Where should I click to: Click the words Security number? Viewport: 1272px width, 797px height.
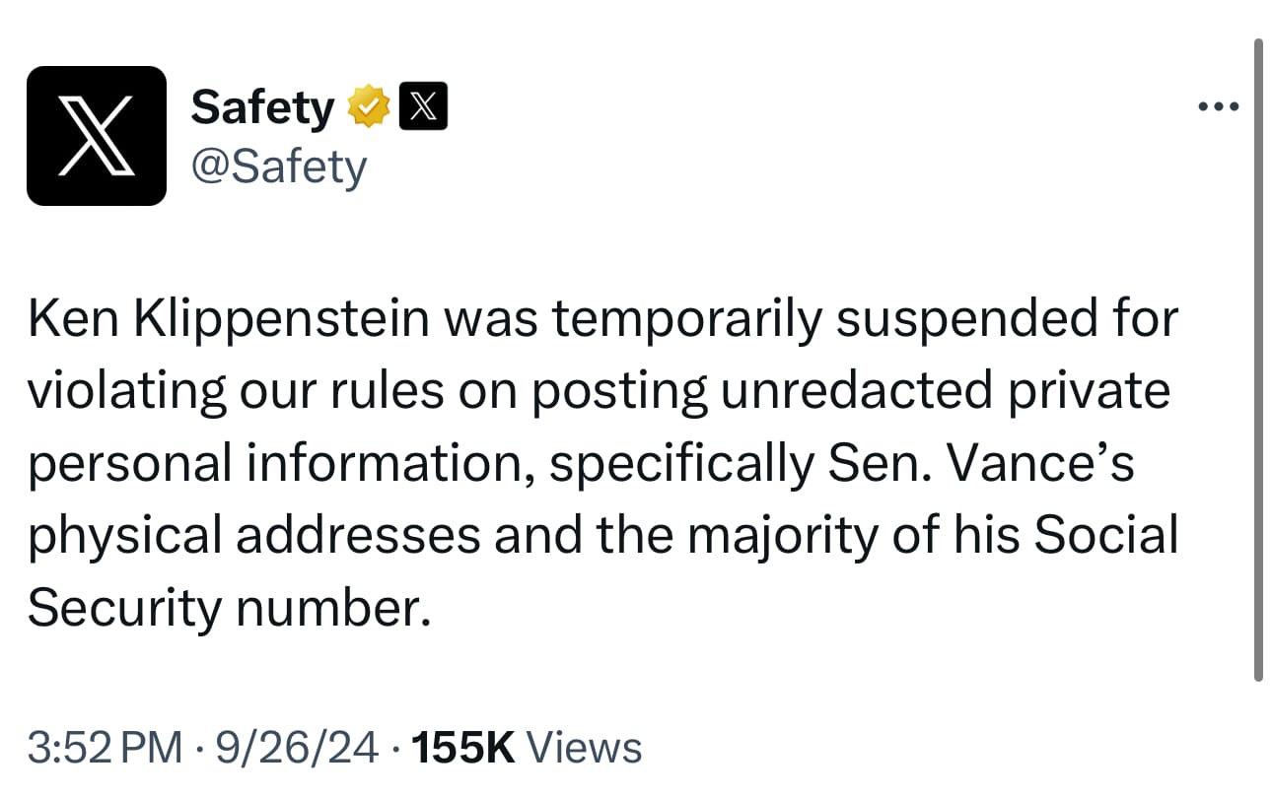tap(230, 608)
